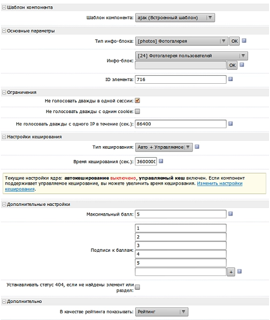The height and width of the screenshot is (320, 270).
Task: Open help icon next to Подписи к баллам
Action: point(240,271)
